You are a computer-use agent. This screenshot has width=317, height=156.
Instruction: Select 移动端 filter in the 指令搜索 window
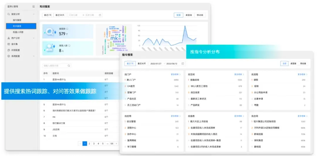(303, 63)
